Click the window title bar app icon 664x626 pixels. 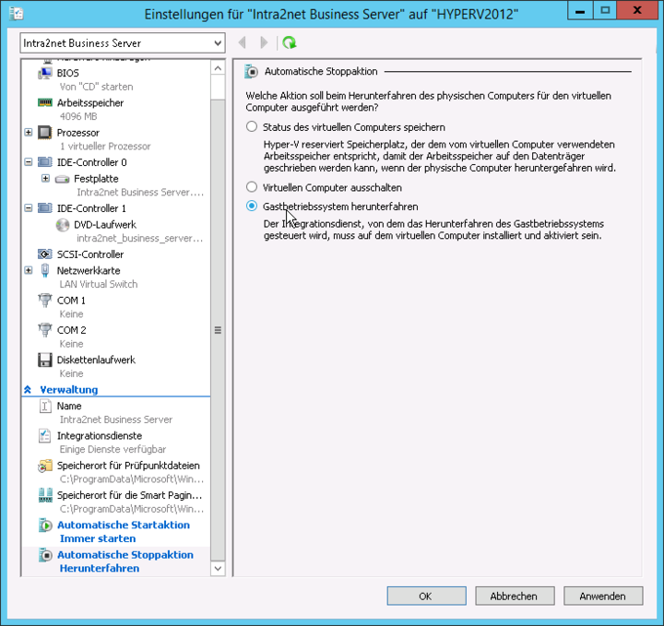click(16, 14)
